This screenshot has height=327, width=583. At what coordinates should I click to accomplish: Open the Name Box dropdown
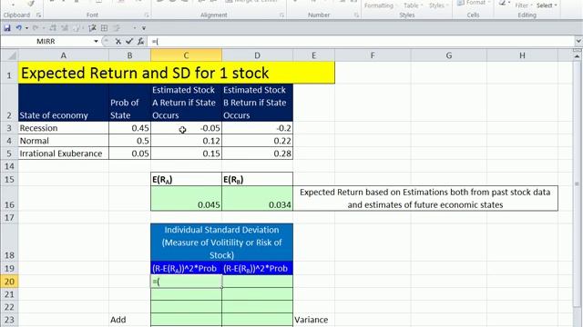point(96,42)
